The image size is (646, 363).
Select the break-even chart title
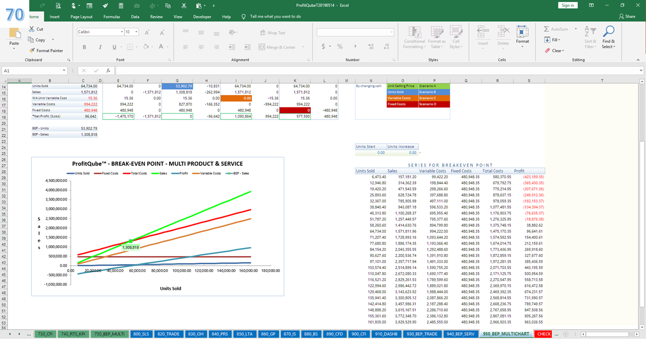pos(157,164)
